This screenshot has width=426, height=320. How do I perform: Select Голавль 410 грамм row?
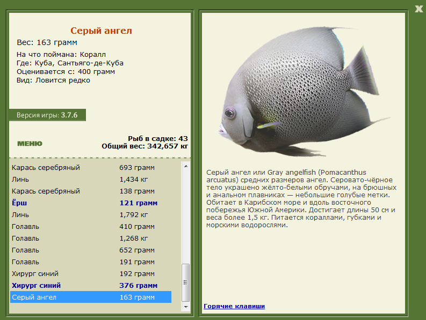[x=91, y=226]
